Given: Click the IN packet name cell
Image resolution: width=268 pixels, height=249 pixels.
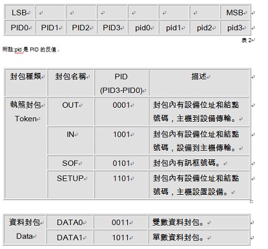Looking at the screenshot, I should click(x=71, y=141).
